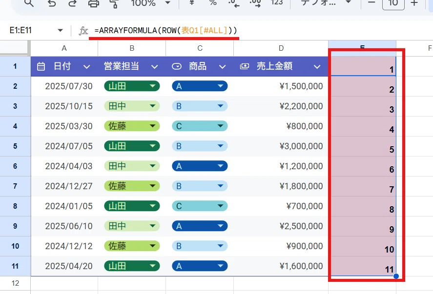The height and width of the screenshot is (294, 433).
Task: Select amount cell ¥900,000
Action: tap(281, 246)
